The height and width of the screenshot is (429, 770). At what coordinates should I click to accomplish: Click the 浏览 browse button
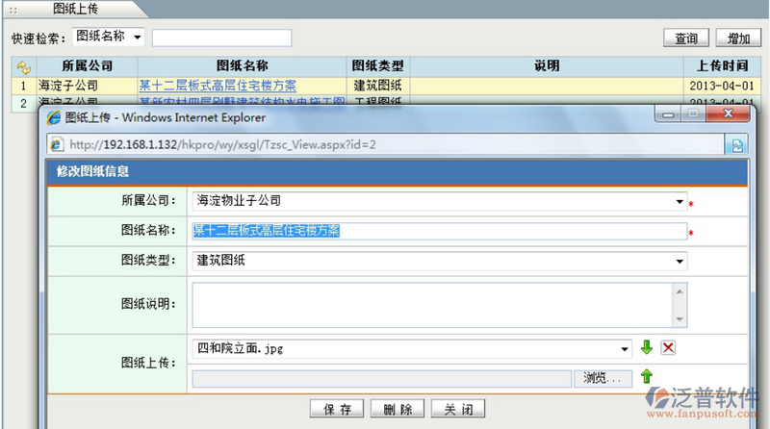[603, 378]
